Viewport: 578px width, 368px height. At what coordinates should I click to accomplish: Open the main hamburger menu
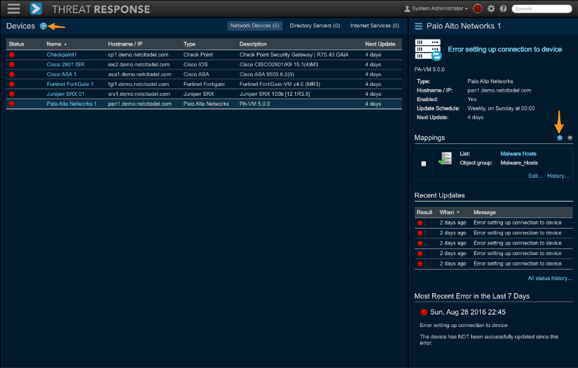pos(13,9)
